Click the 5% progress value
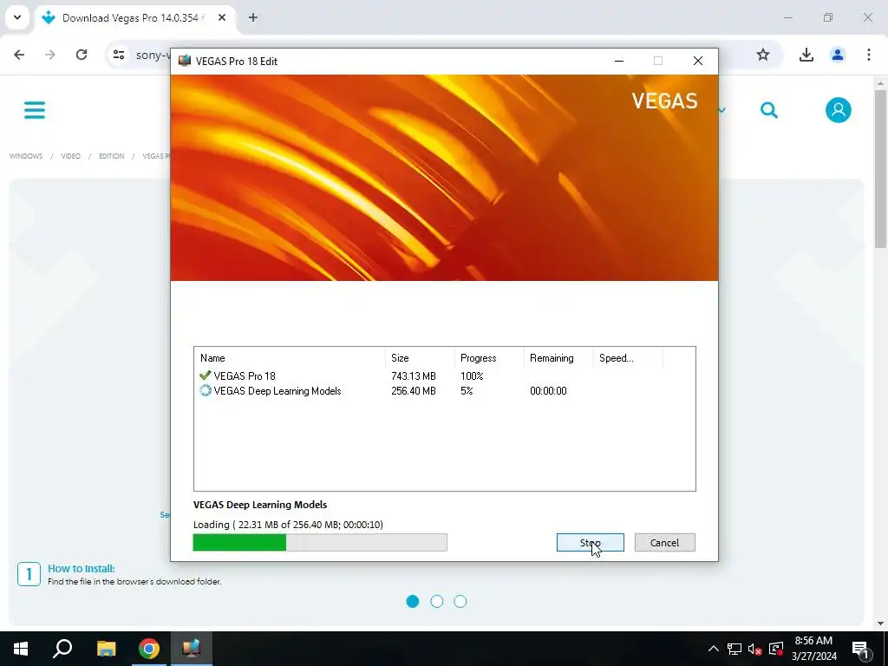The height and width of the screenshot is (666, 888). [466, 391]
